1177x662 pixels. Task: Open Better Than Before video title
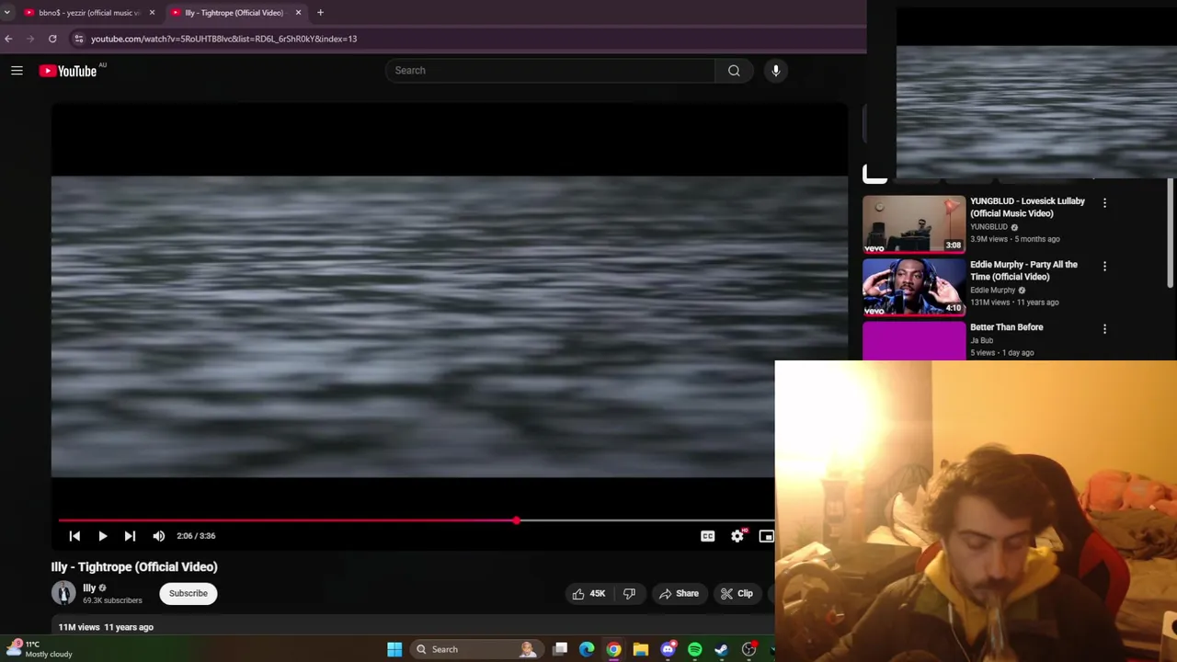point(1006,327)
